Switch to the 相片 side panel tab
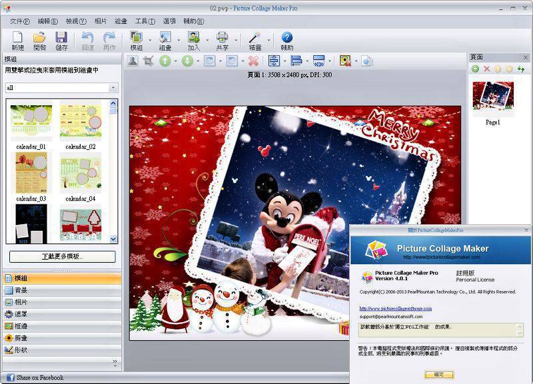533x384 pixels. click(62, 302)
